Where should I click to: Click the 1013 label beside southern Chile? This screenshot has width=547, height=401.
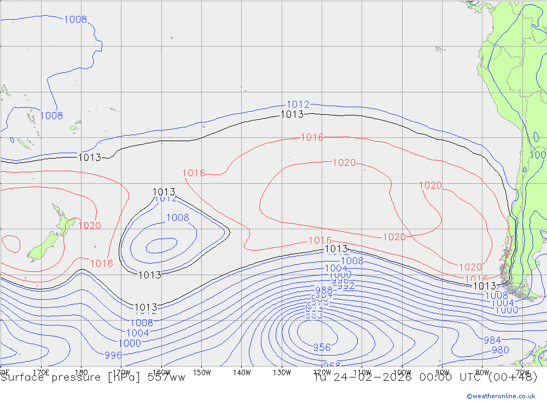tap(485, 286)
